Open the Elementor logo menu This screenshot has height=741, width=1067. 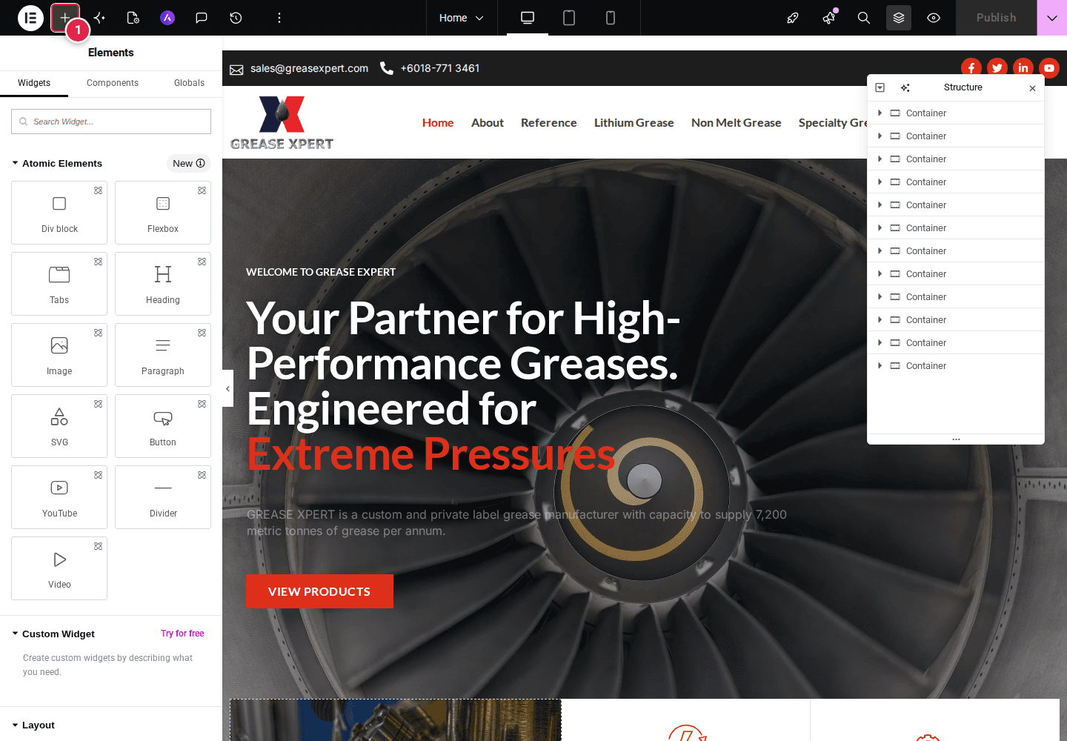coord(30,18)
